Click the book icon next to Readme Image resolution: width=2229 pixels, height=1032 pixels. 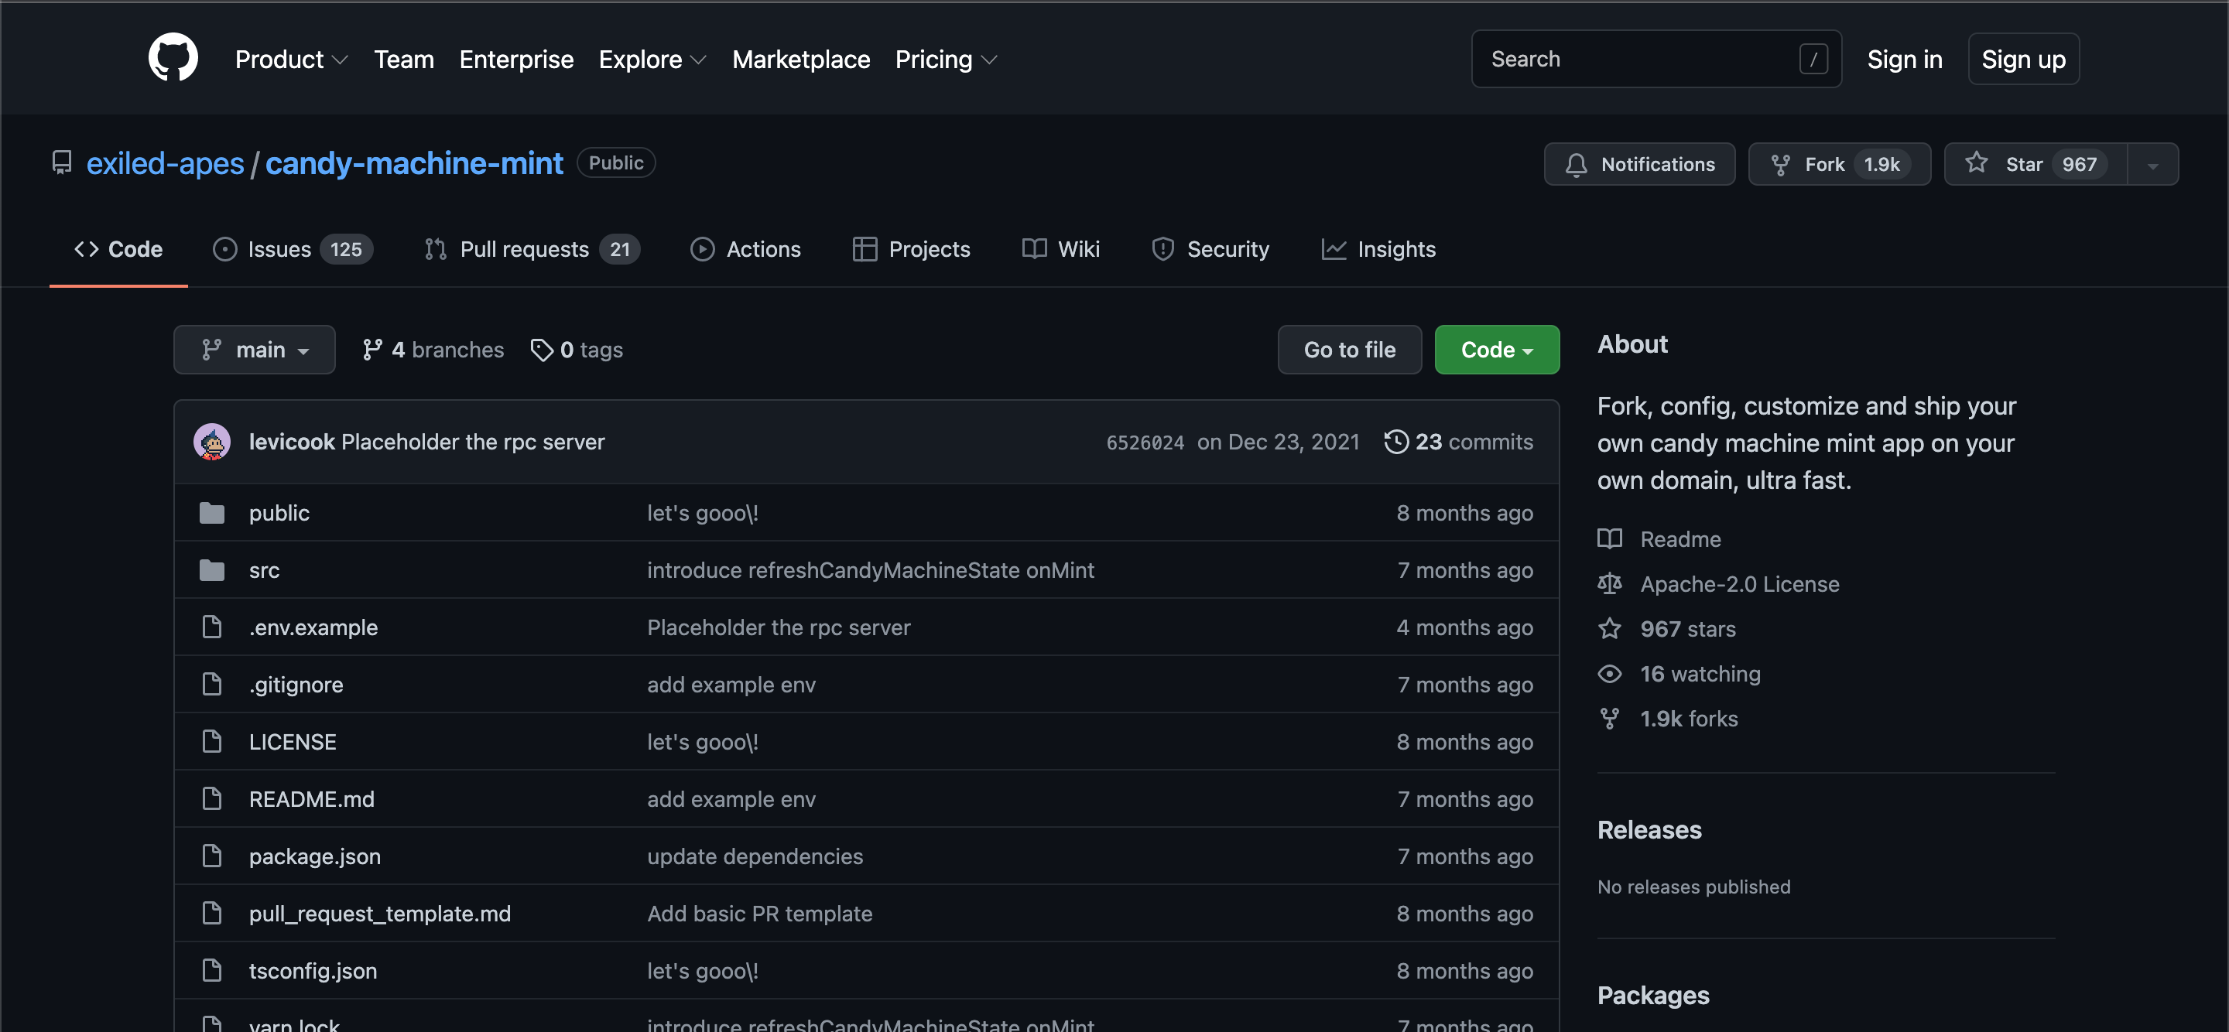click(x=1610, y=539)
